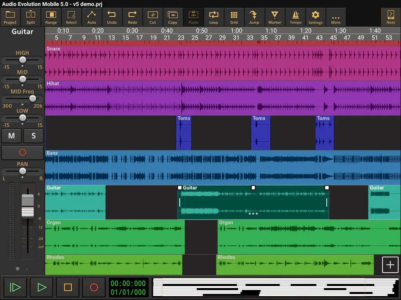The image size is (401, 300).
Task: Mute the Guitar track with M button
Action: (11, 136)
